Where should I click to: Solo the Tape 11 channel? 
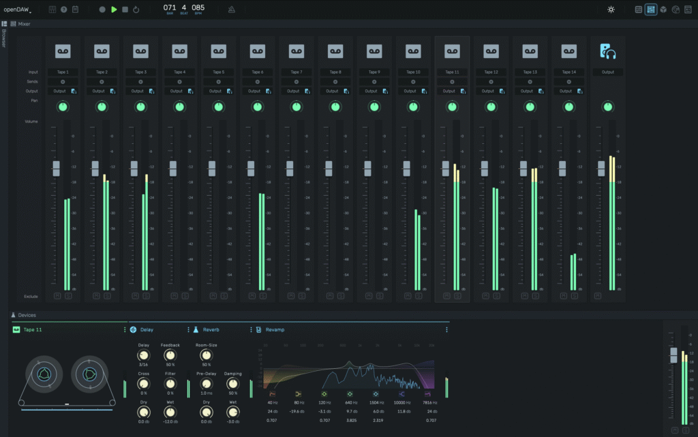point(457,296)
